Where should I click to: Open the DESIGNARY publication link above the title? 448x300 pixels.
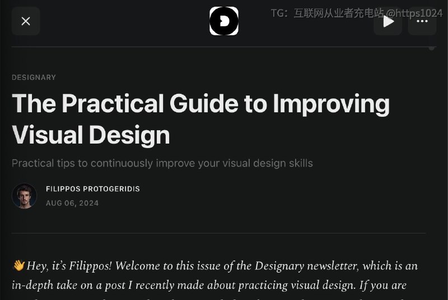34,78
